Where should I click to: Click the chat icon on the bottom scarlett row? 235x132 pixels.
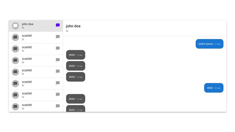(58, 106)
